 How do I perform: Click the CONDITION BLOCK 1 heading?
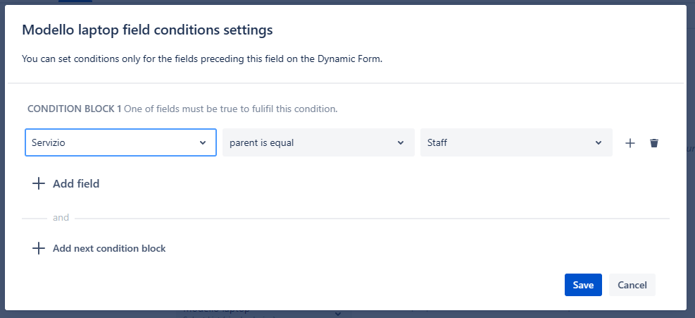[x=74, y=109]
